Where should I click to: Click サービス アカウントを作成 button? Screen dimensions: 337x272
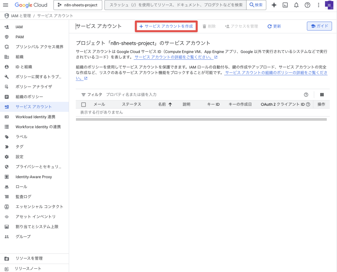coord(166,26)
